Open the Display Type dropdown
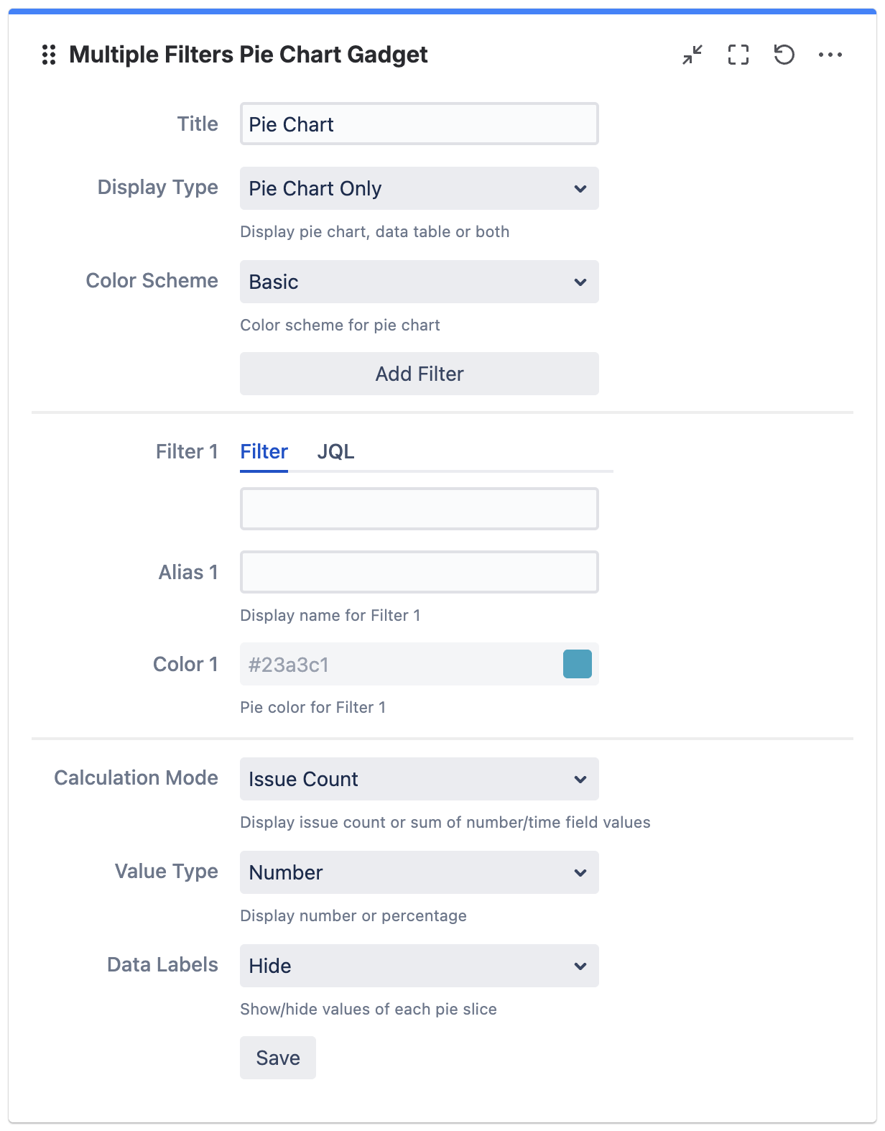This screenshot has width=885, height=1131. (419, 188)
